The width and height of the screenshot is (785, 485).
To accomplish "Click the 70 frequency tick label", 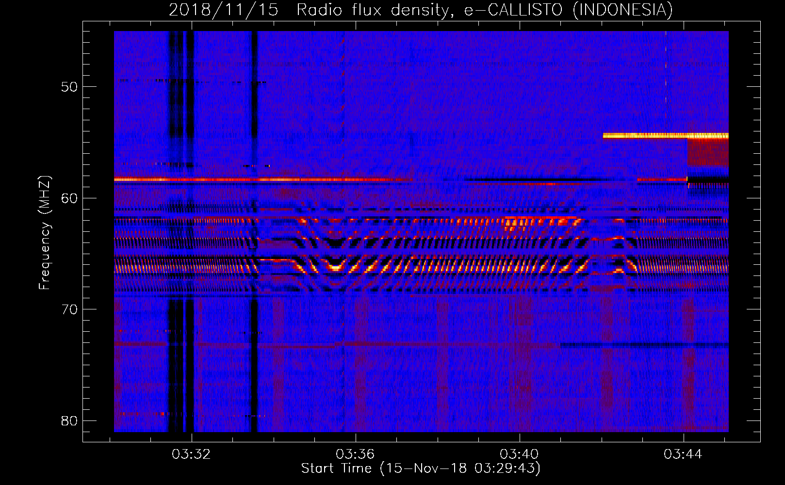I will click(69, 309).
